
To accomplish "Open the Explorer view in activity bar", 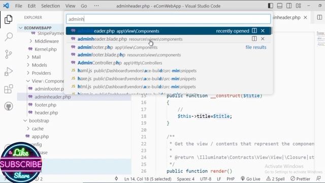I will pos(9,19).
